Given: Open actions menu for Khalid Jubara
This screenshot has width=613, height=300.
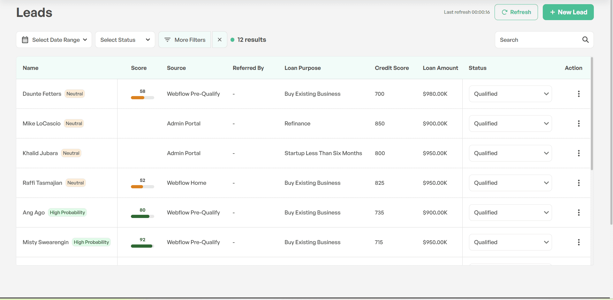Looking at the screenshot, I should [579, 153].
